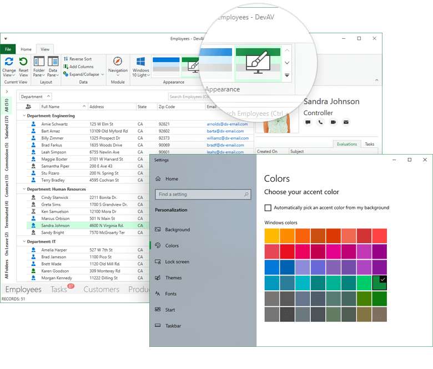Open arnolds@dx-email.com email link
This screenshot has height=369, width=433.
pyautogui.click(x=227, y=124)
